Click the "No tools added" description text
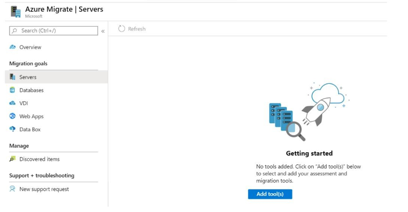Viewport: 408px width, 212px height. pos(308,174)
